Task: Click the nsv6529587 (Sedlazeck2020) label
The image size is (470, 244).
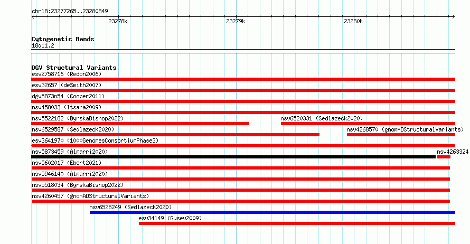Action: coord(73,129)
